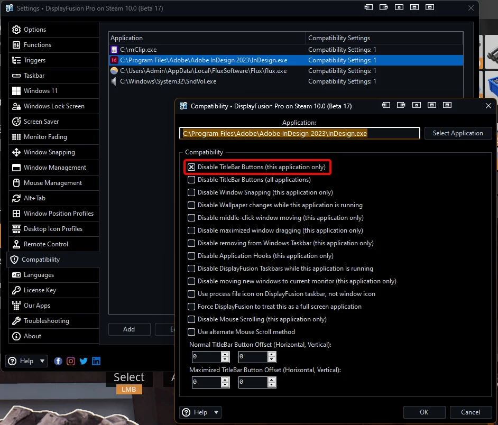Click the Mouse Management mouse icon
Image resolution: width=498 pixels, height=425 pixels.
(x=16, y=183)
